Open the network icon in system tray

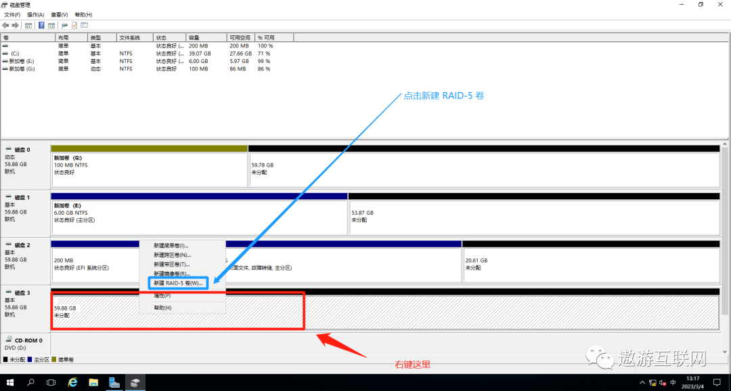pos(652,383)
